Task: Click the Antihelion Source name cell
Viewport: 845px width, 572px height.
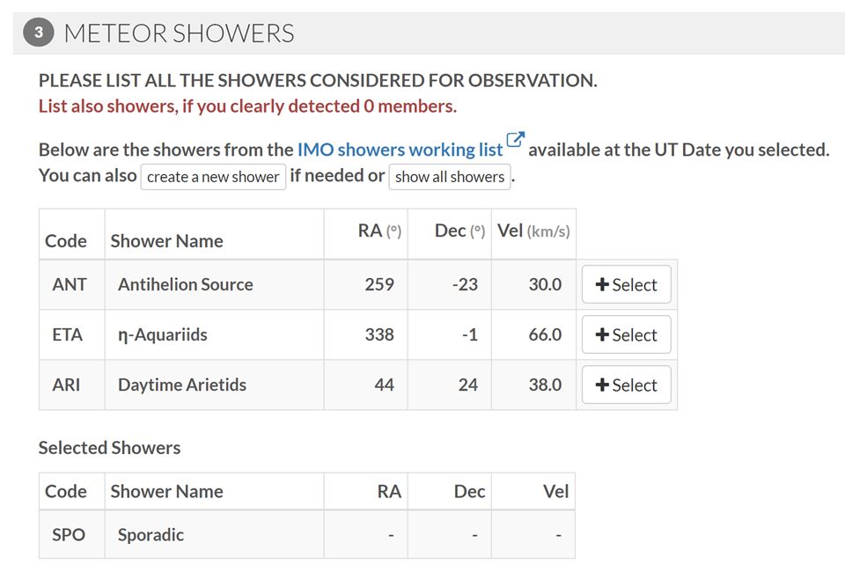Action: pyautogui.click(x=186, y=285)
